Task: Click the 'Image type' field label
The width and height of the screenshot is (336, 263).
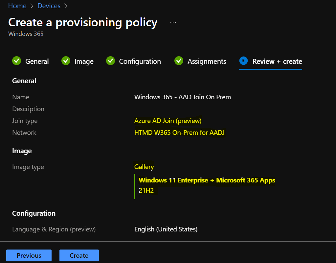Action: coord(28,167)
